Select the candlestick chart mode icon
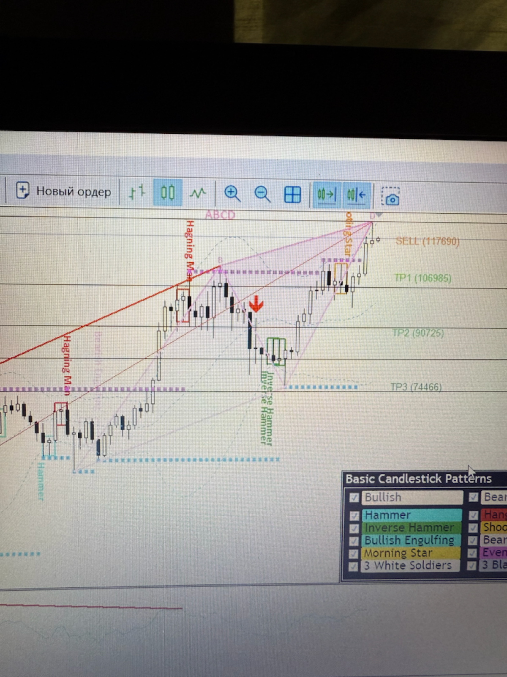The height and width of the screenshot is (677, 507). [168, 193]
